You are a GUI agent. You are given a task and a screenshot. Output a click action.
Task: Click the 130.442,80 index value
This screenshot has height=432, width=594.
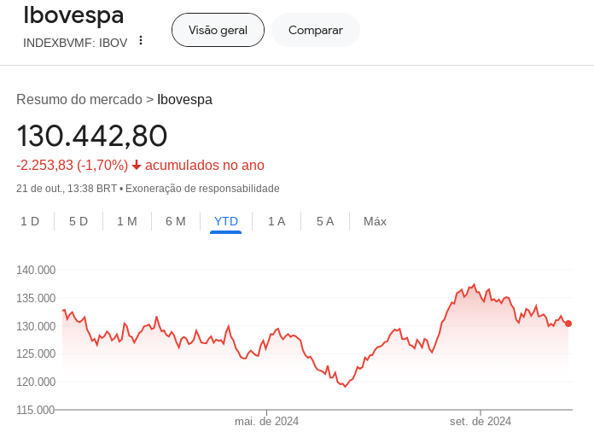(x=92, y=137)
